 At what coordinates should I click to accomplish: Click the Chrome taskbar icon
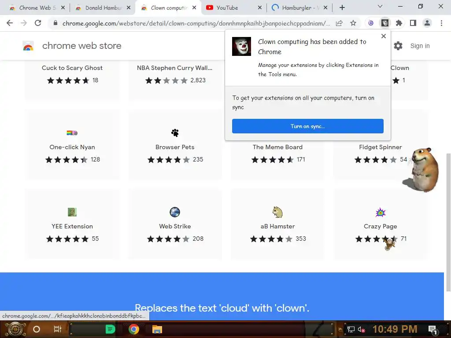pyautogui.click(x=134, y=329)
